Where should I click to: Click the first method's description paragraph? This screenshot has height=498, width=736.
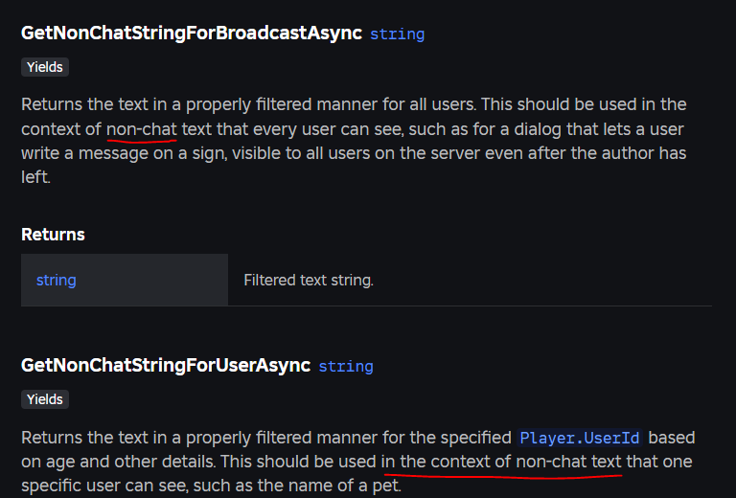[354, 141]
